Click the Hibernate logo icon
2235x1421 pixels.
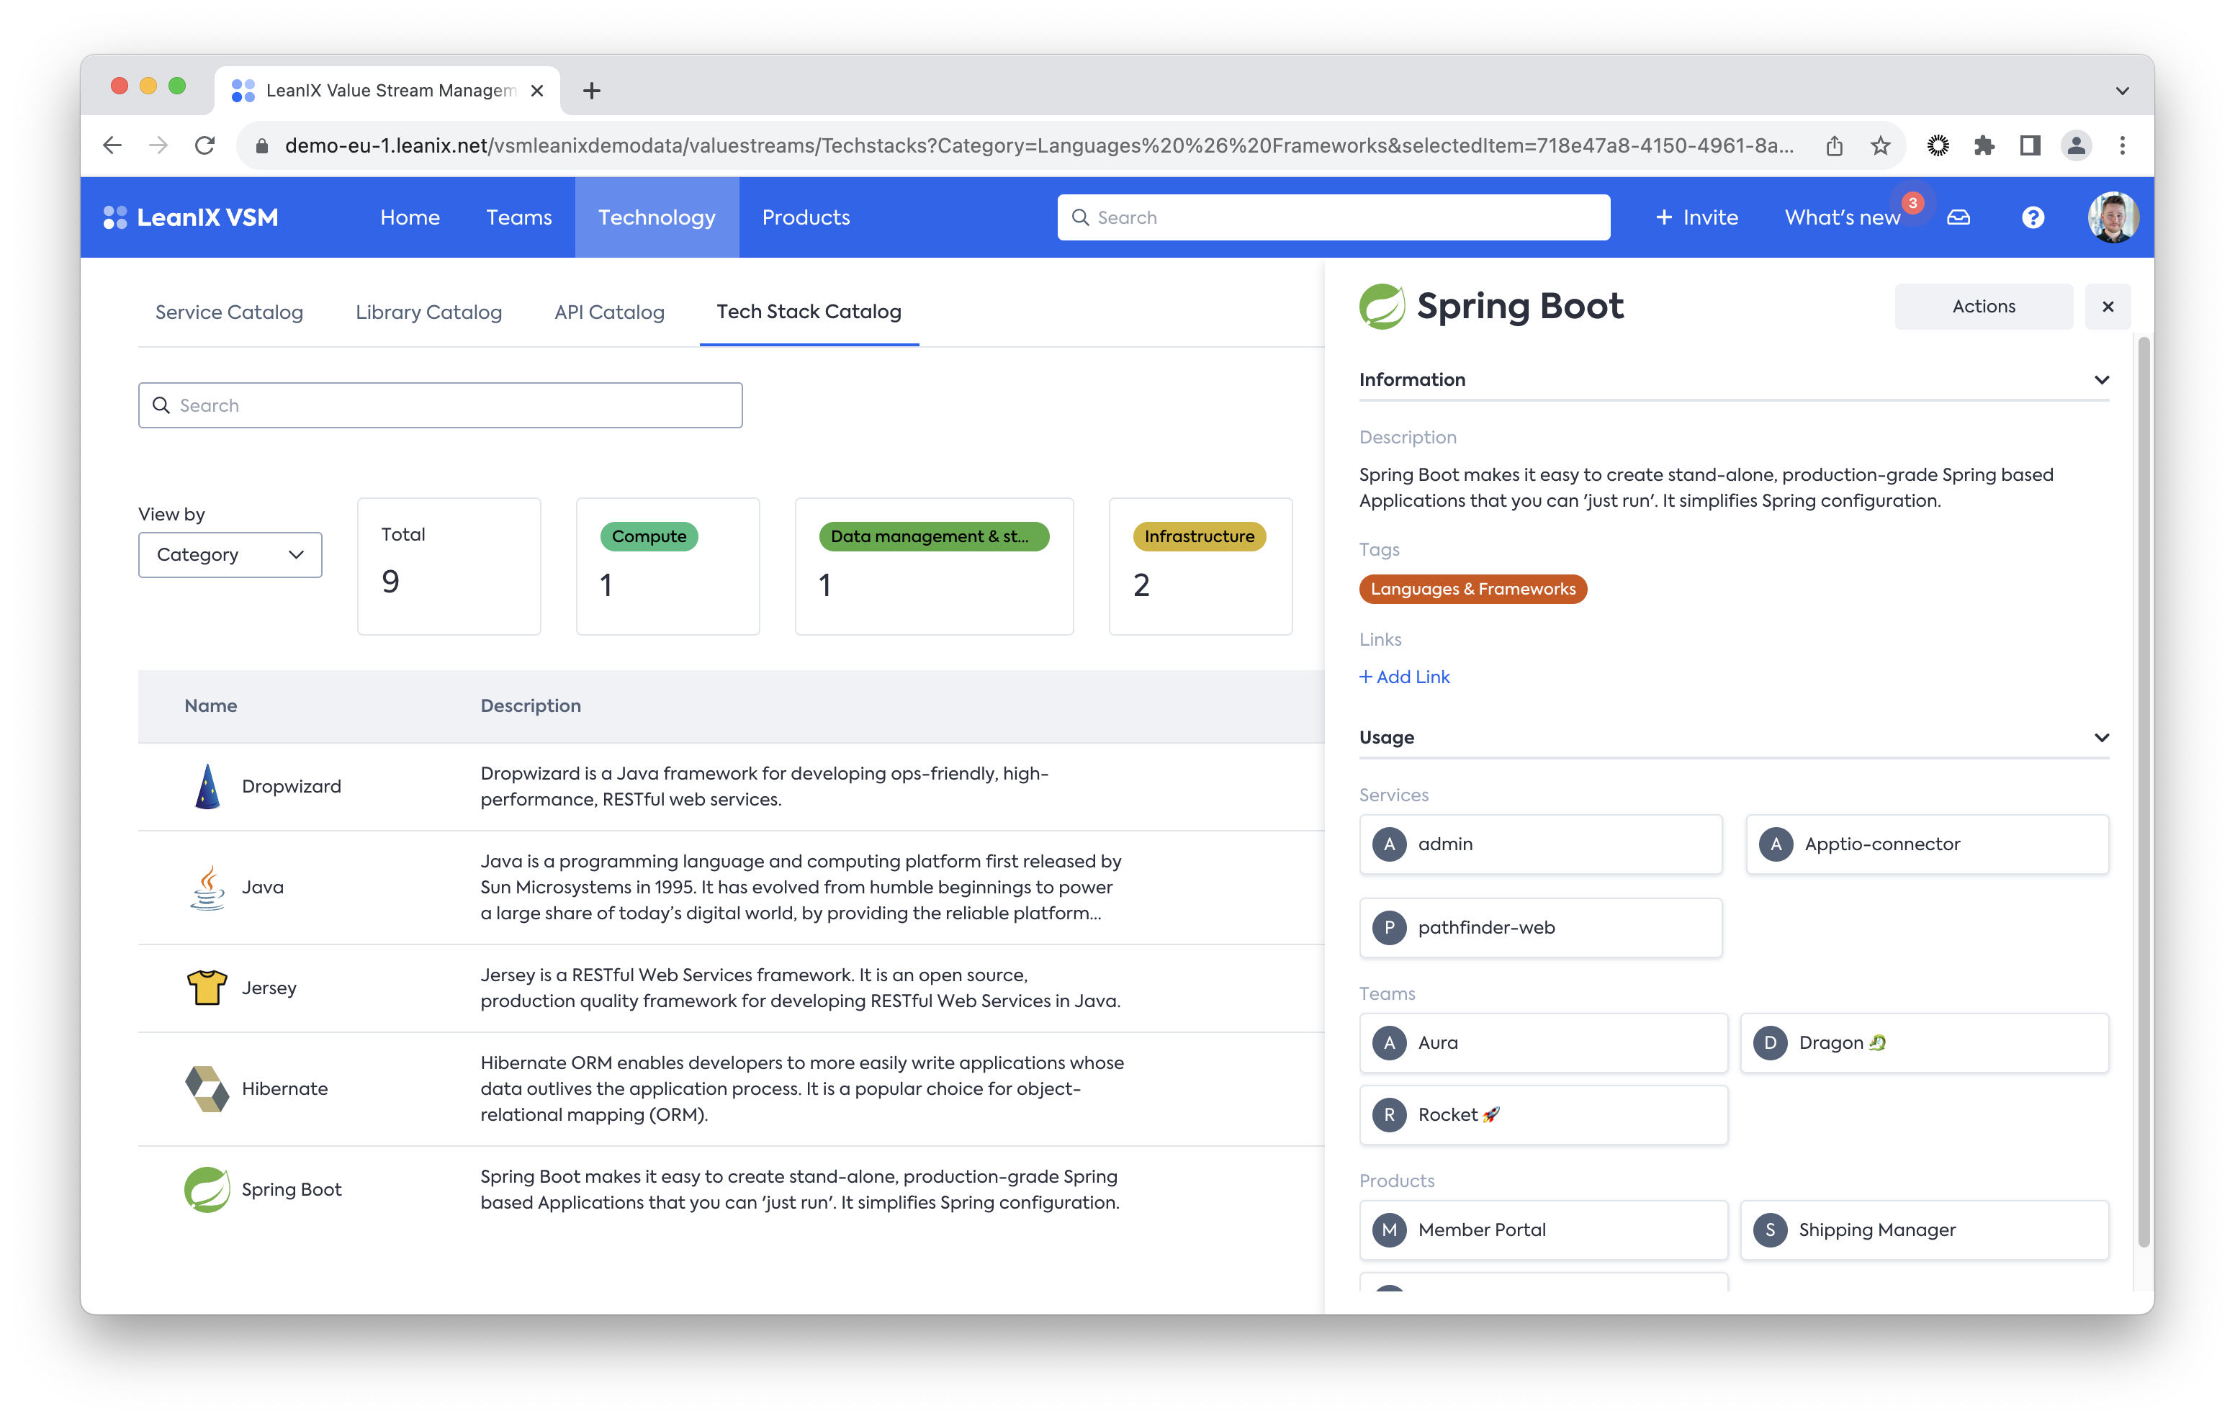tap(207, 1088)
